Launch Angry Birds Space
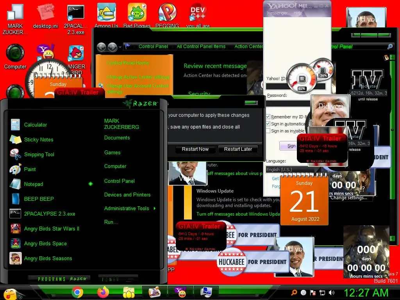The width and height of the screenshot is (400, 300). 45,243
